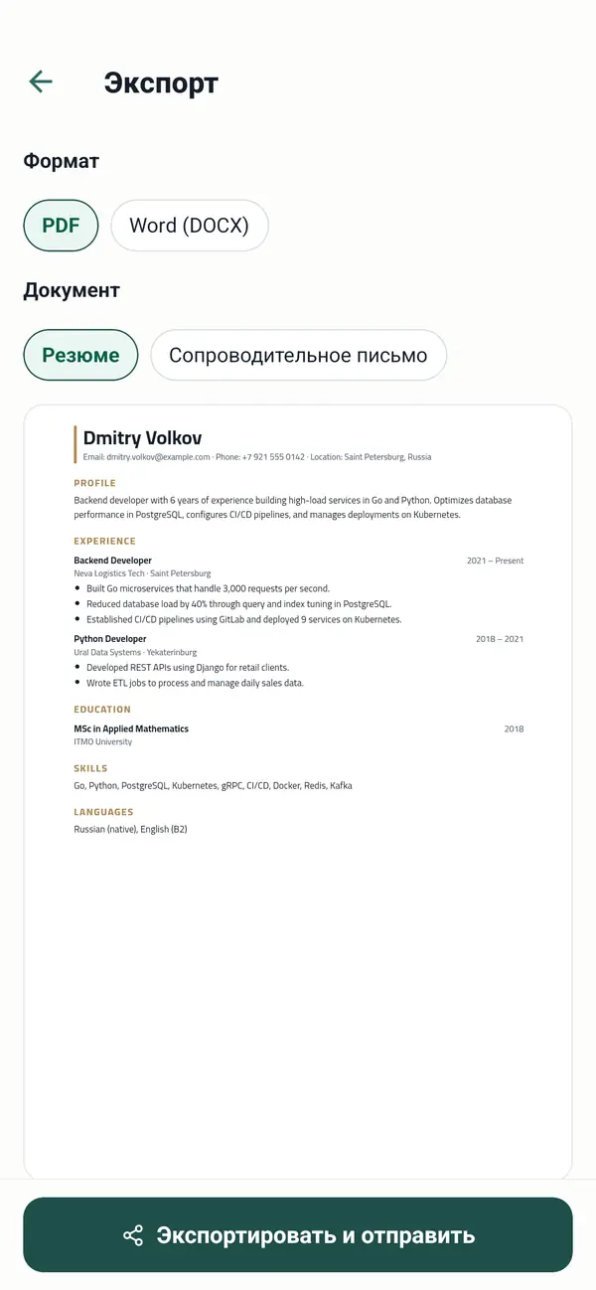Click the Backend Developer job entry
This screenshot has width=596, height=1290.
point(113,561)
